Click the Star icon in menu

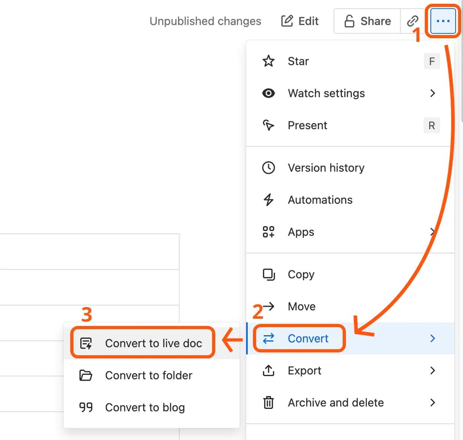(268, 61)
